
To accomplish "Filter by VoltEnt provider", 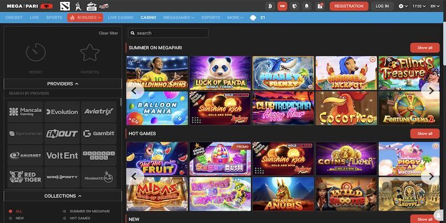I will [x=62, y=156].
